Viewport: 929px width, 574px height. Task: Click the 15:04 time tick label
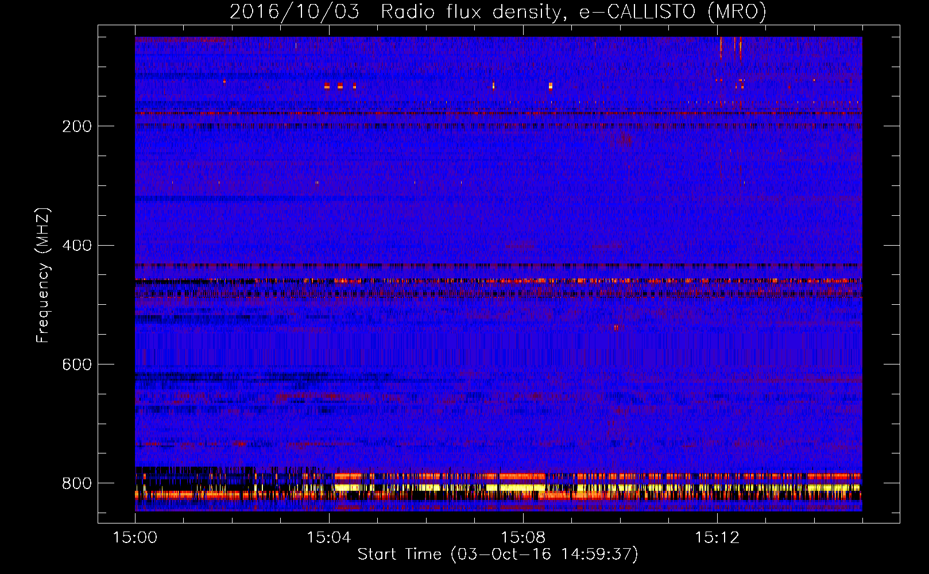click(329, 537)
